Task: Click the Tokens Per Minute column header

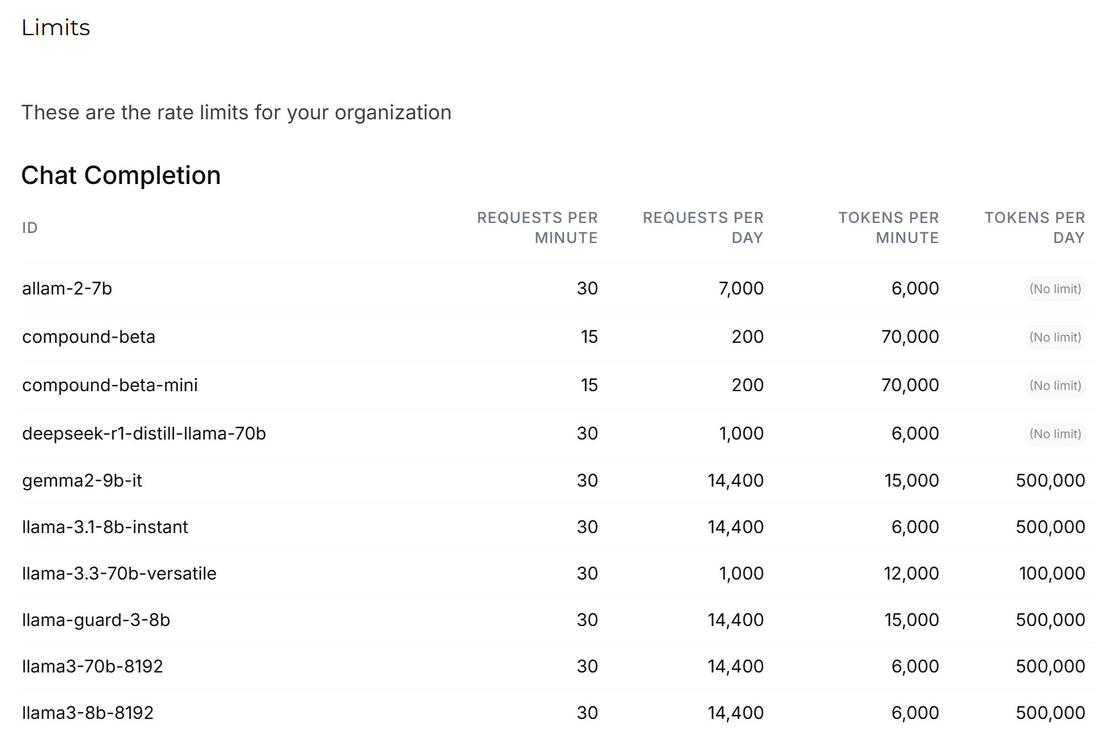Action: click(x=889, y=227)
